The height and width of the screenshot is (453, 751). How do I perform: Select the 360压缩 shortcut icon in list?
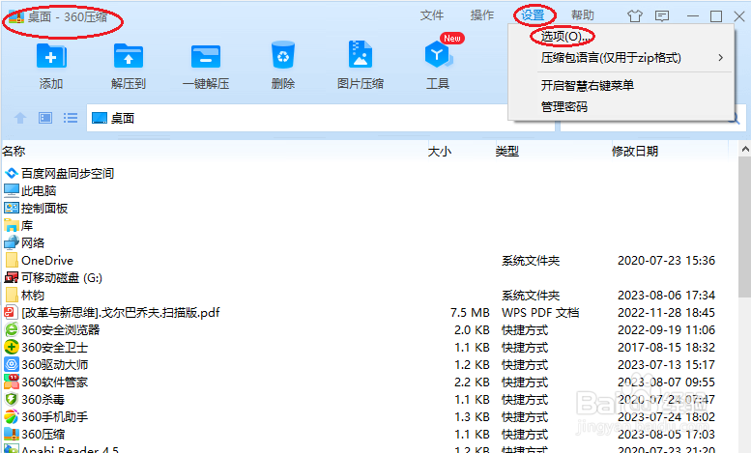point(12,434)
